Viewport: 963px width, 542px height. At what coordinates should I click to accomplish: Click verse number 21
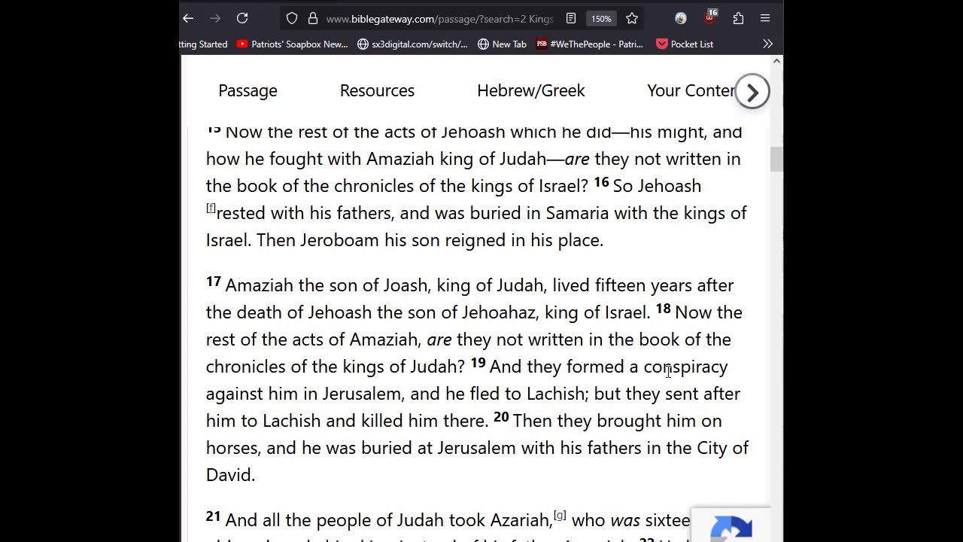point(214,516)
